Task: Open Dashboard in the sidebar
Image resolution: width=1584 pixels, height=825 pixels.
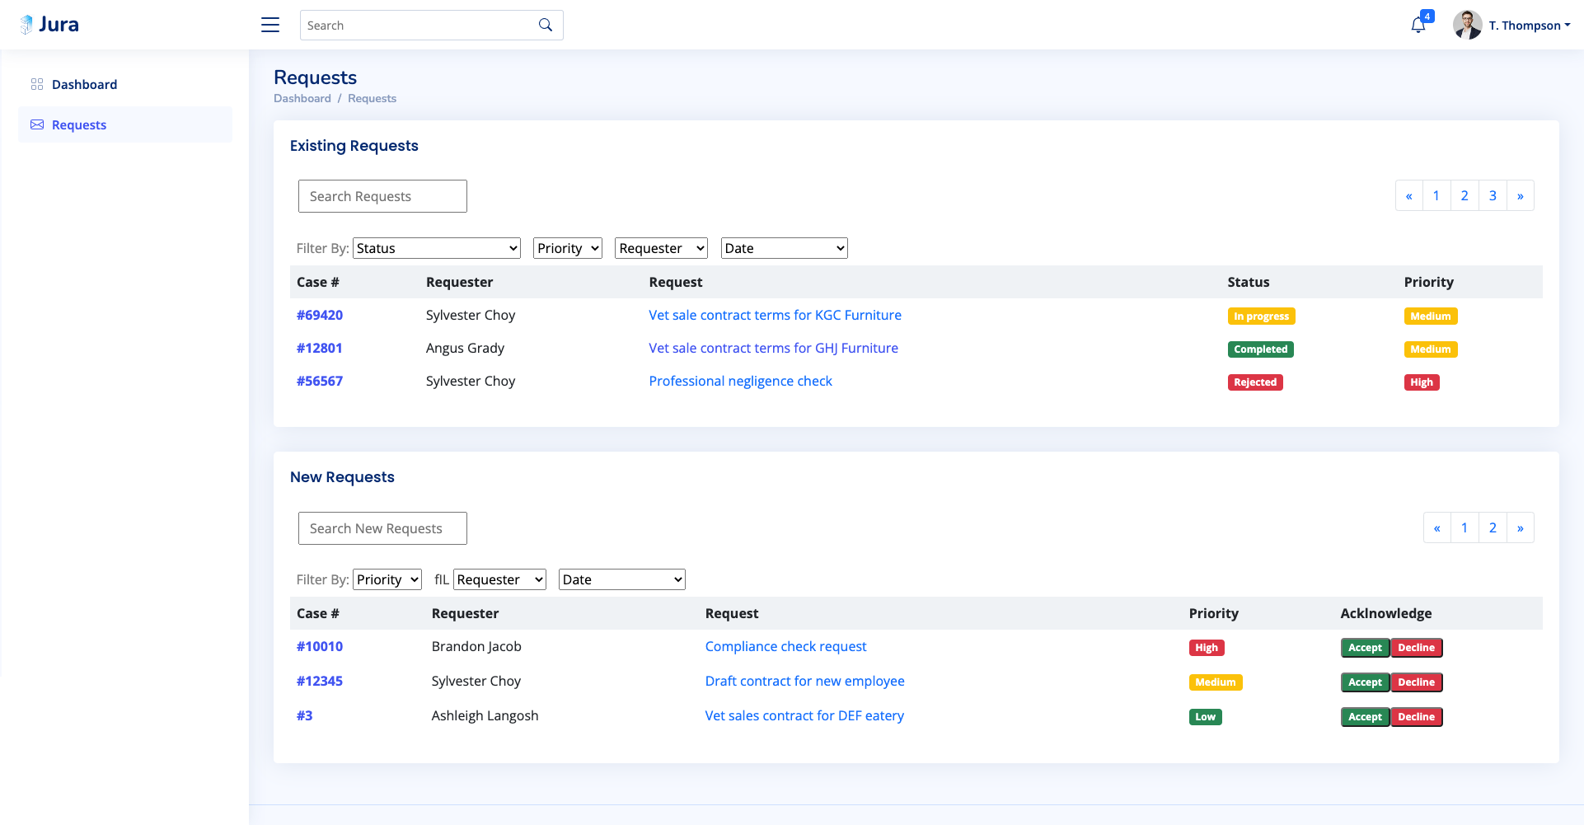Action: pyautogui.click(x=84, y=84)
